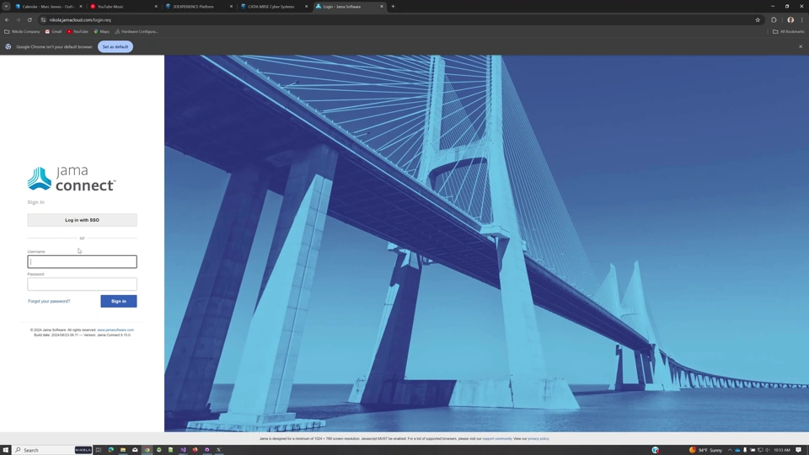Click the Nikola logo in taskbar search
Viewport: 809px width, 455px height.
[x=83, y=450]
